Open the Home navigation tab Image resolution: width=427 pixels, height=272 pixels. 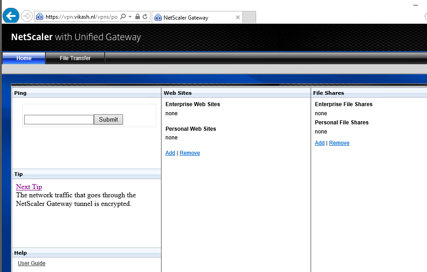(x=24, y=58)
